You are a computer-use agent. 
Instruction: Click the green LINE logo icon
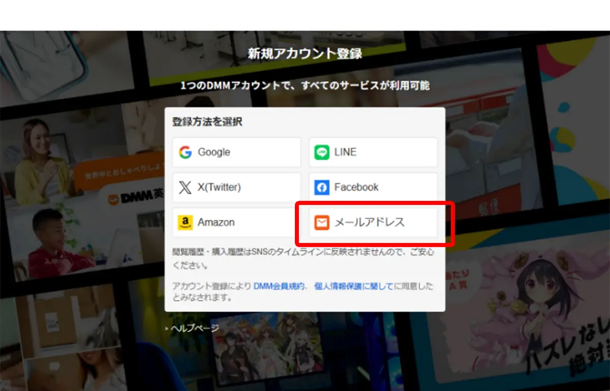click(x=322, y=153)
